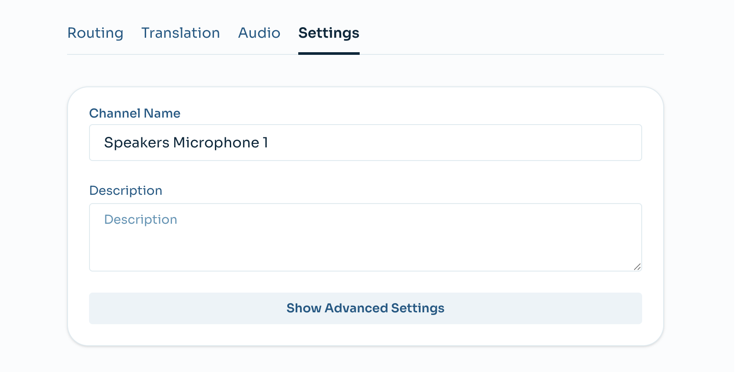Click the Translation menu item
The height and width of the screenshot is (372, 736).
pyautogui.click(x=180, y=33)
